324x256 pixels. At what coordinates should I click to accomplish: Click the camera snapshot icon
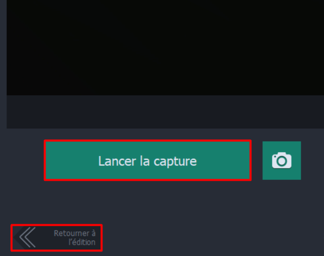[x=282, y=161]
